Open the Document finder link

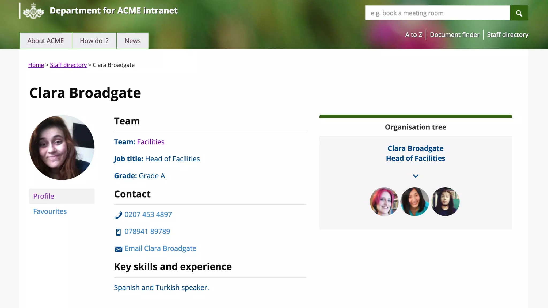click(x=454, y=35)
